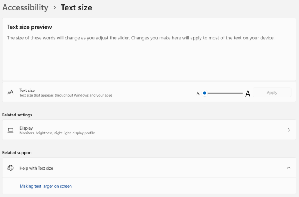Image resolution: width=299 pixels, height=197 pixels.
Task: Click the breadcrumb separator arrow
Action: [x=55, y=7]
